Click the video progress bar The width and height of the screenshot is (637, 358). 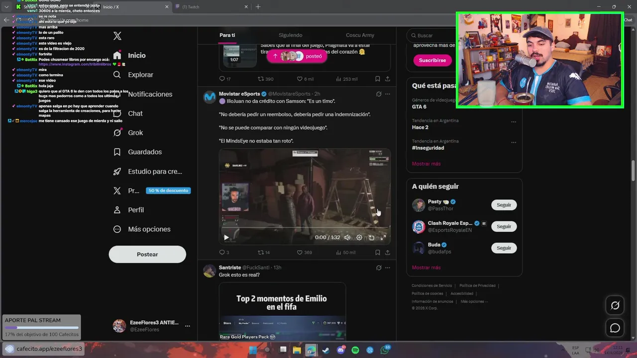click(305, 228)
